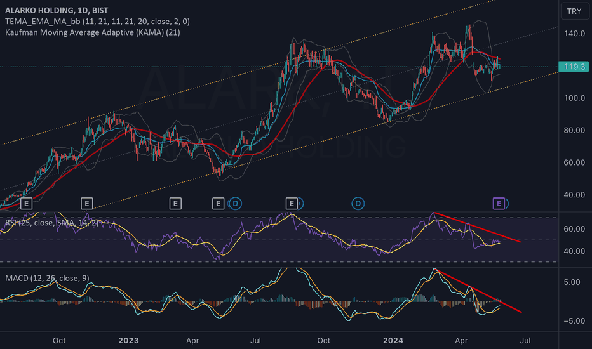Click the dividend D marker from late May 2023
Viewport: 592px width, 349px height.
pos(235,204)
